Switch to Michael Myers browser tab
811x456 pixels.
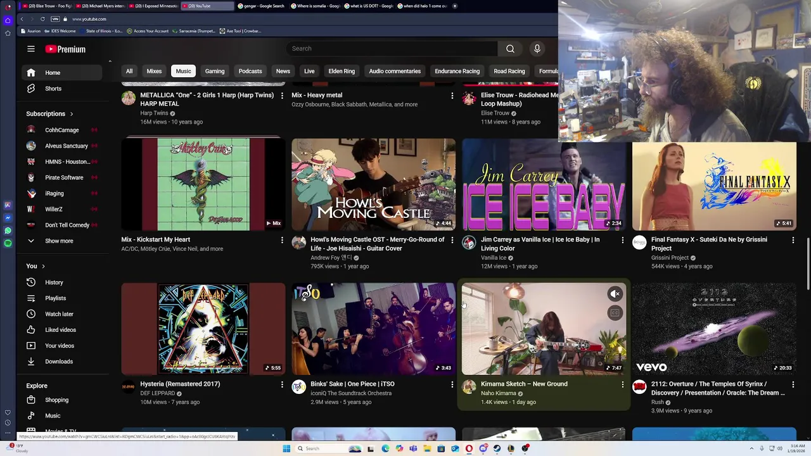click(x=101, y=6)
